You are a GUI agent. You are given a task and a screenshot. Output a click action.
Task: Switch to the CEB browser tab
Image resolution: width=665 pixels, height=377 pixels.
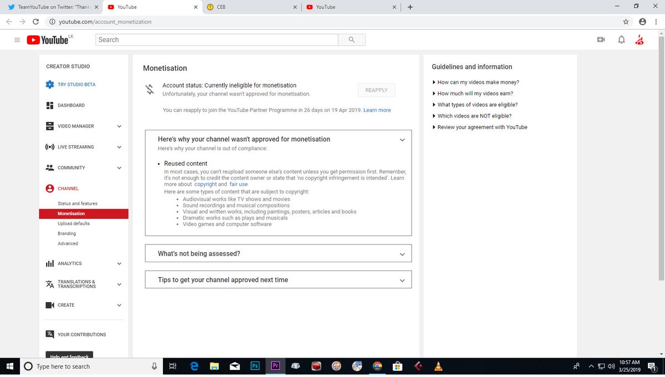pos(250,7)
